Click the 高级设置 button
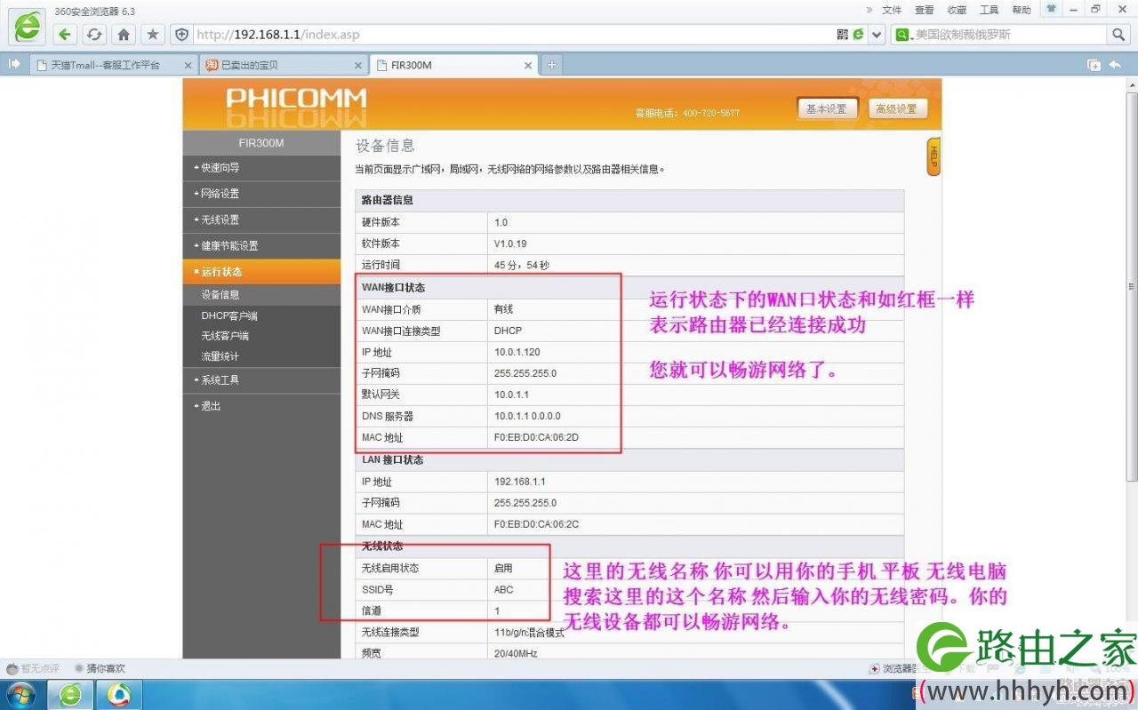This screenshot has width=1138, height=710. (896, 108)
